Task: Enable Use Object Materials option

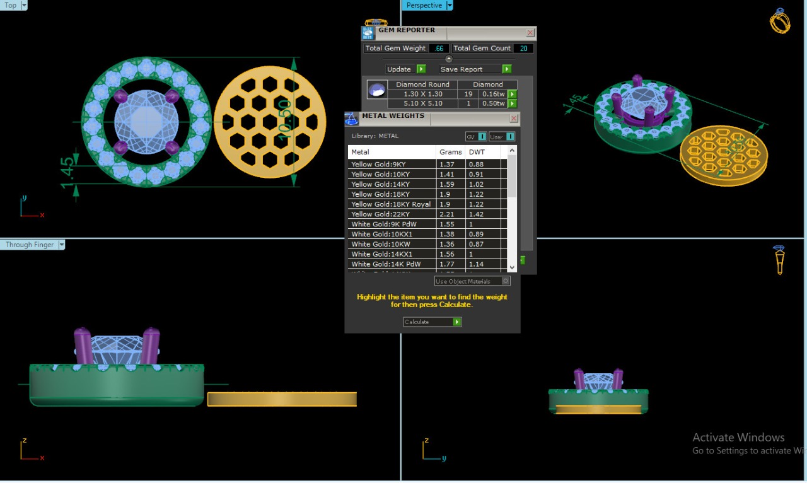Action: coord(506,281)
